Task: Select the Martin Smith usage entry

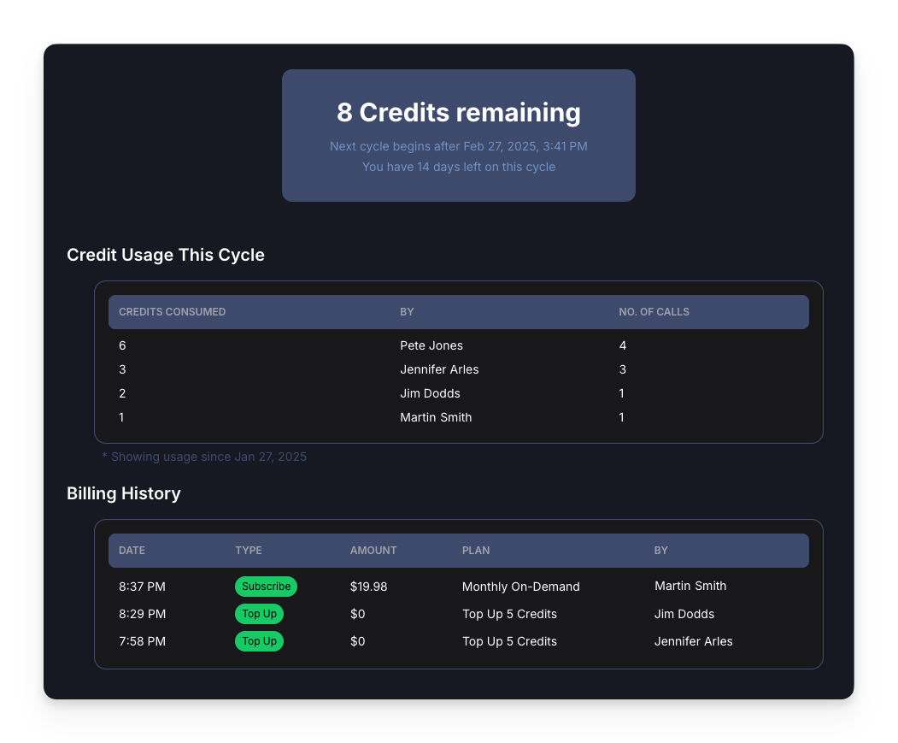Action: coord(436,417)
